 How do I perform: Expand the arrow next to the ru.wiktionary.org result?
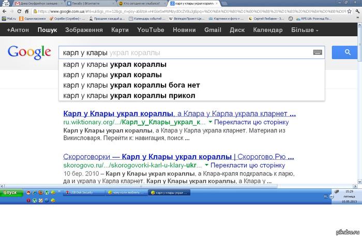210,123
